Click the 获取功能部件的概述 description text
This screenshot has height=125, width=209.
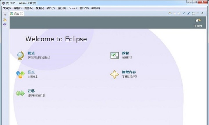[39, 58]
